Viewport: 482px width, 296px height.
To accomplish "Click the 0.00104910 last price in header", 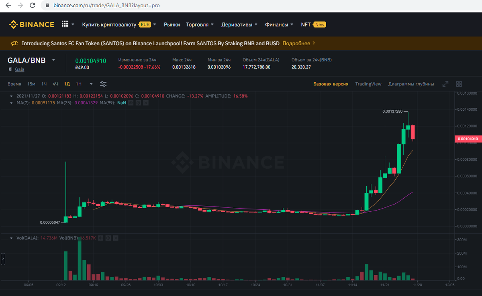I will pyautogui.click(x=91, y=61).
